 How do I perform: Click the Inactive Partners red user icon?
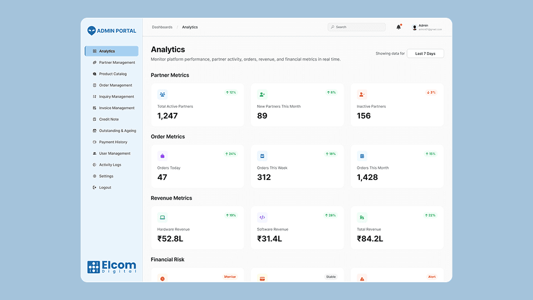click(x=362, y=94)
